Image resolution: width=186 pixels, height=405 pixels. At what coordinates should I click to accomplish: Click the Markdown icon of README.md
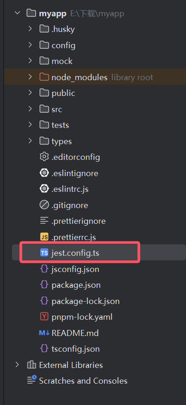coord(44,333)
